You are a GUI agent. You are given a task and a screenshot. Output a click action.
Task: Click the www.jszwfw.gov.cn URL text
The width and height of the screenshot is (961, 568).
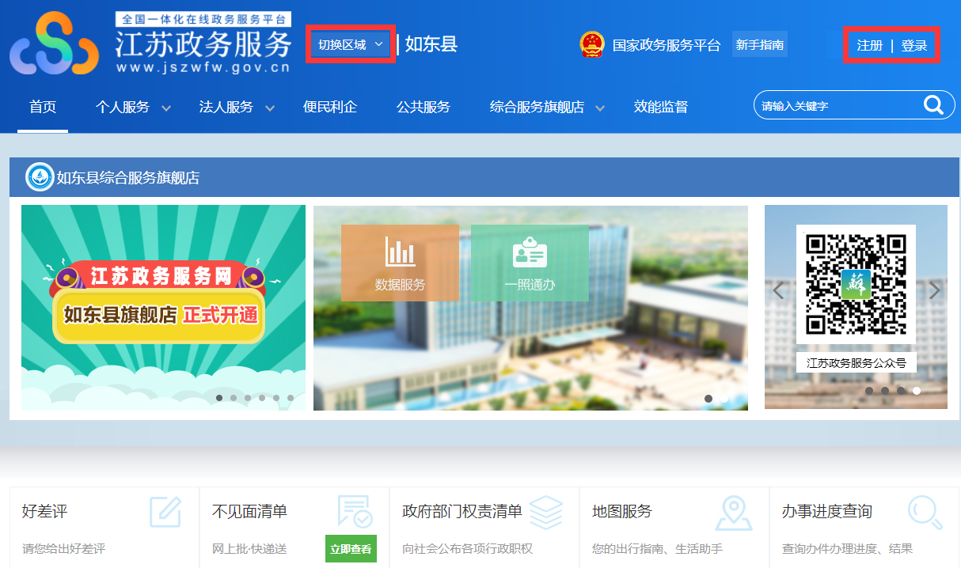[203, 67]
